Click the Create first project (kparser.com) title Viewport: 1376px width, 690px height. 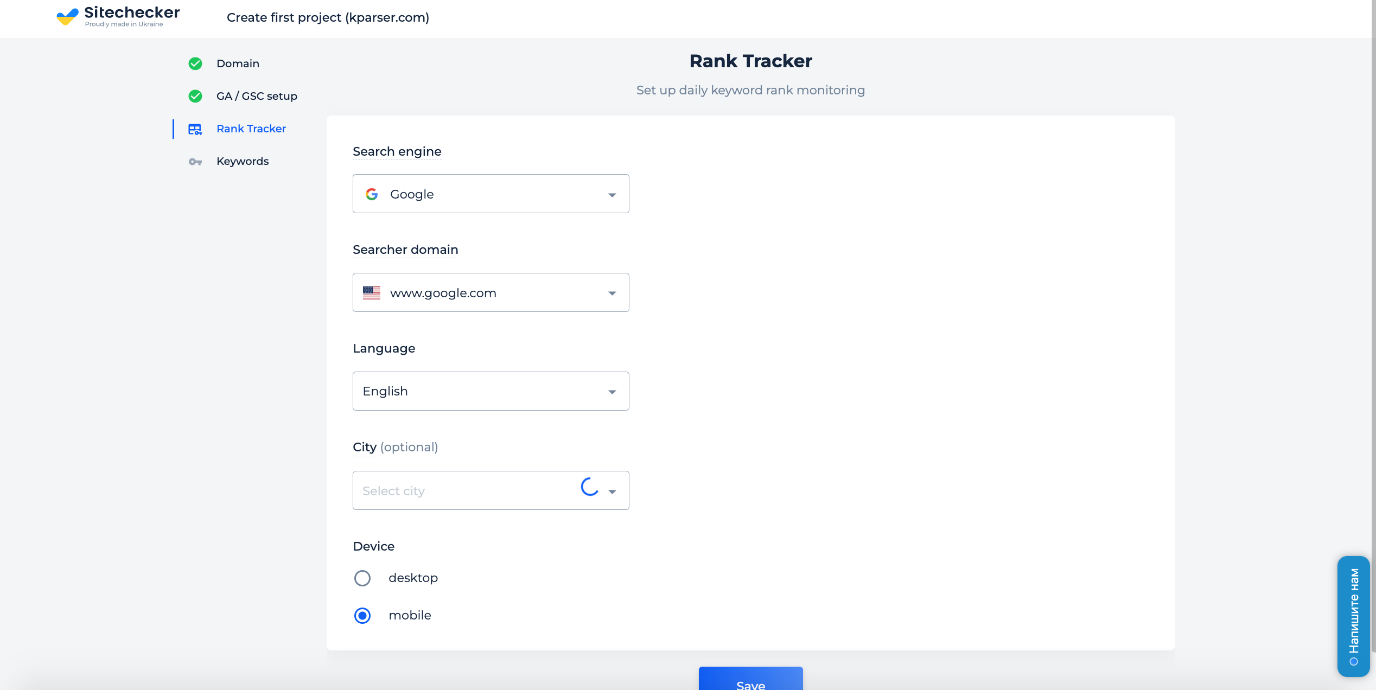tap(328, 17)
